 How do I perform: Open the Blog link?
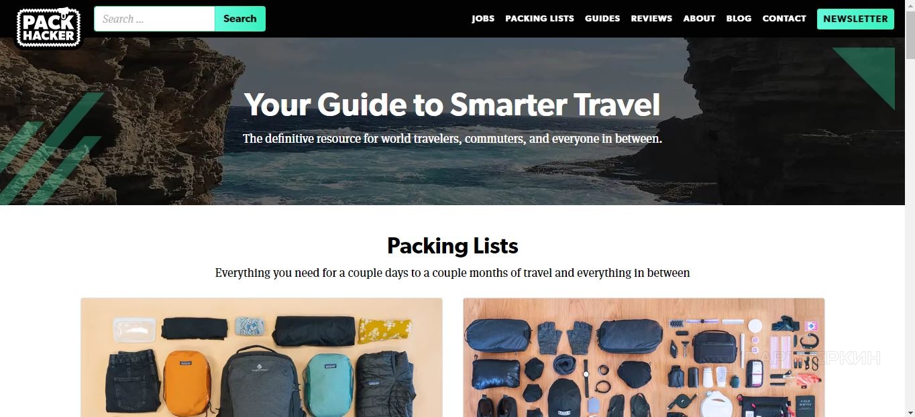tap(739, 19)
